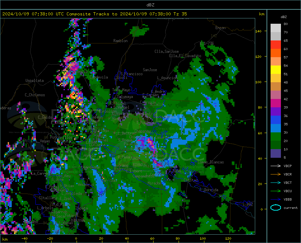Select the magenta 39-42 dBZ color band
The image size is (301, 243).
coord(276,103)
